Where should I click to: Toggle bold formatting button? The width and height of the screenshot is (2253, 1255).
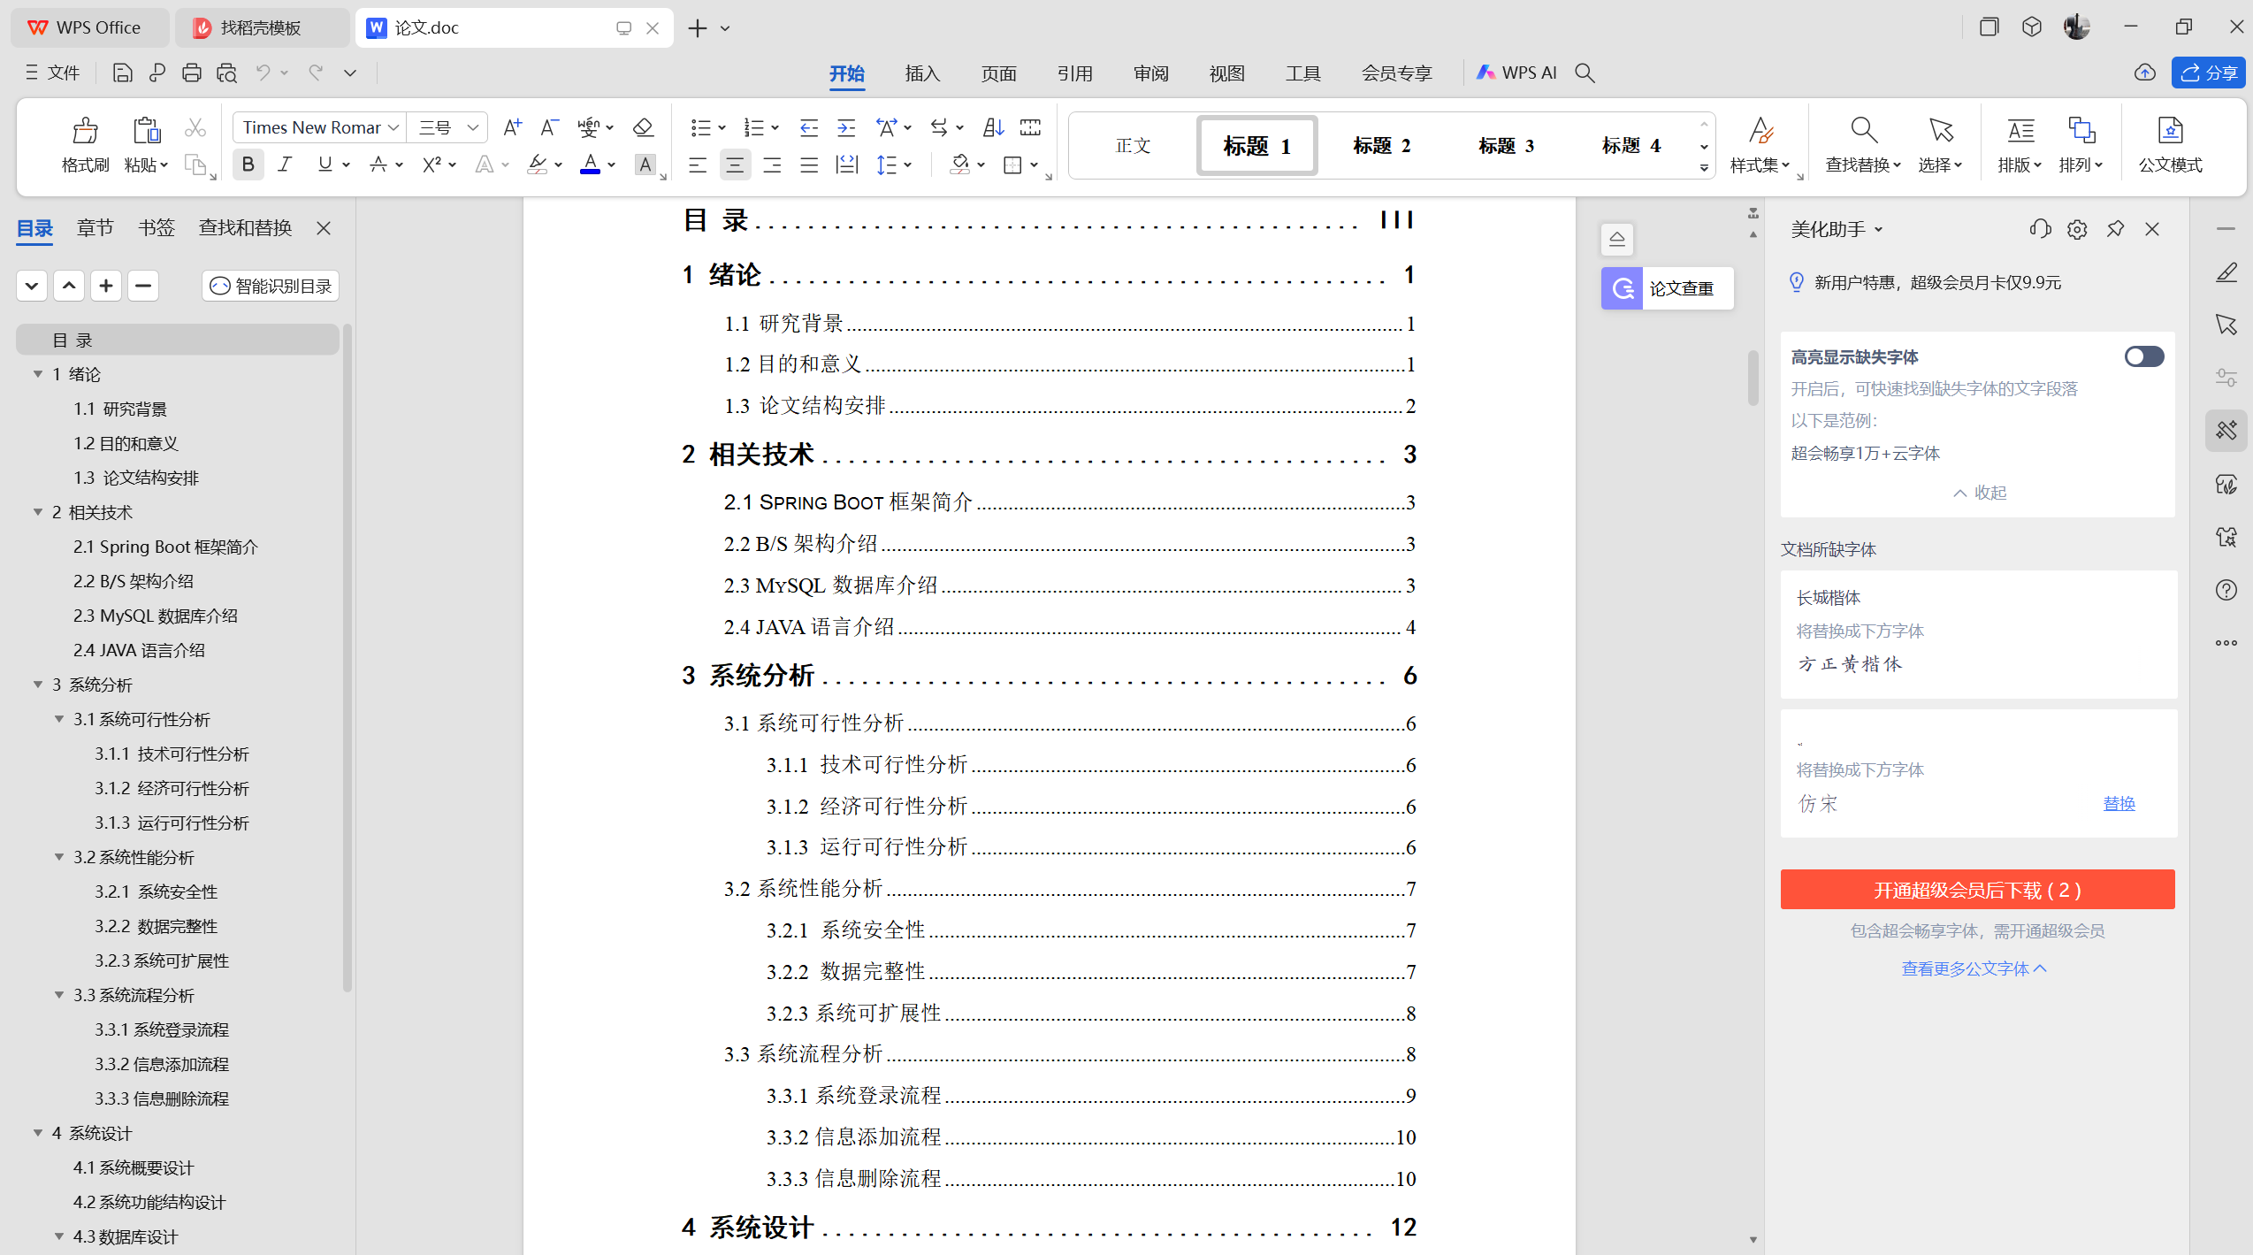(248, 165)
